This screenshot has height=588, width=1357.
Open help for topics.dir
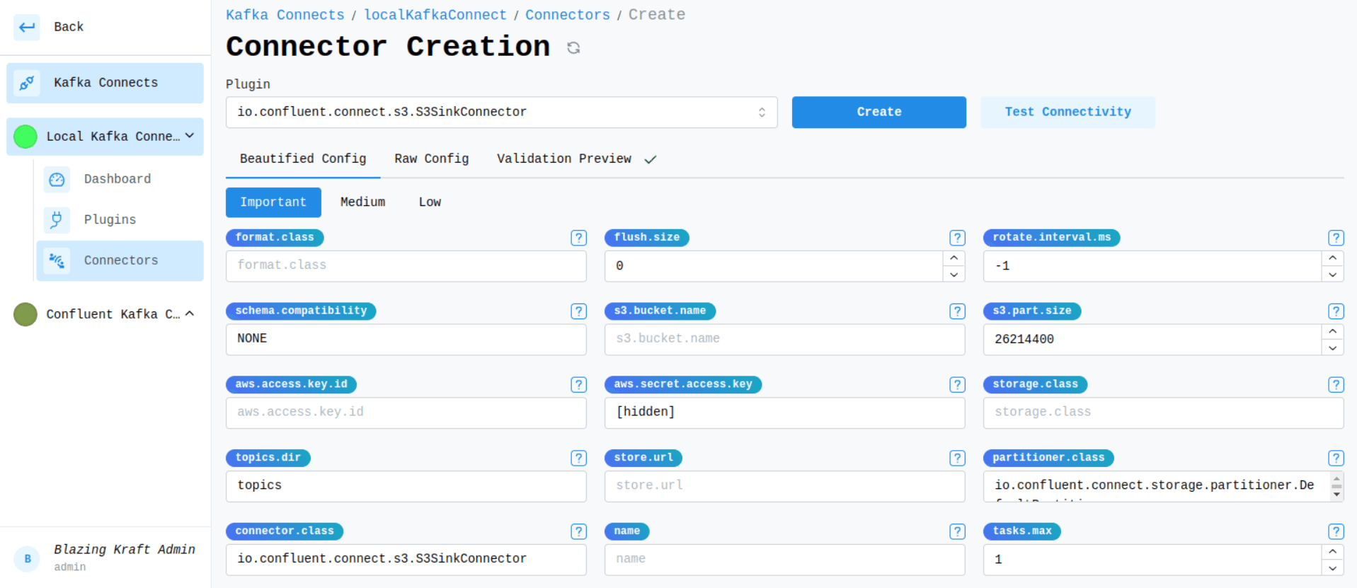(x=578, y=458)
